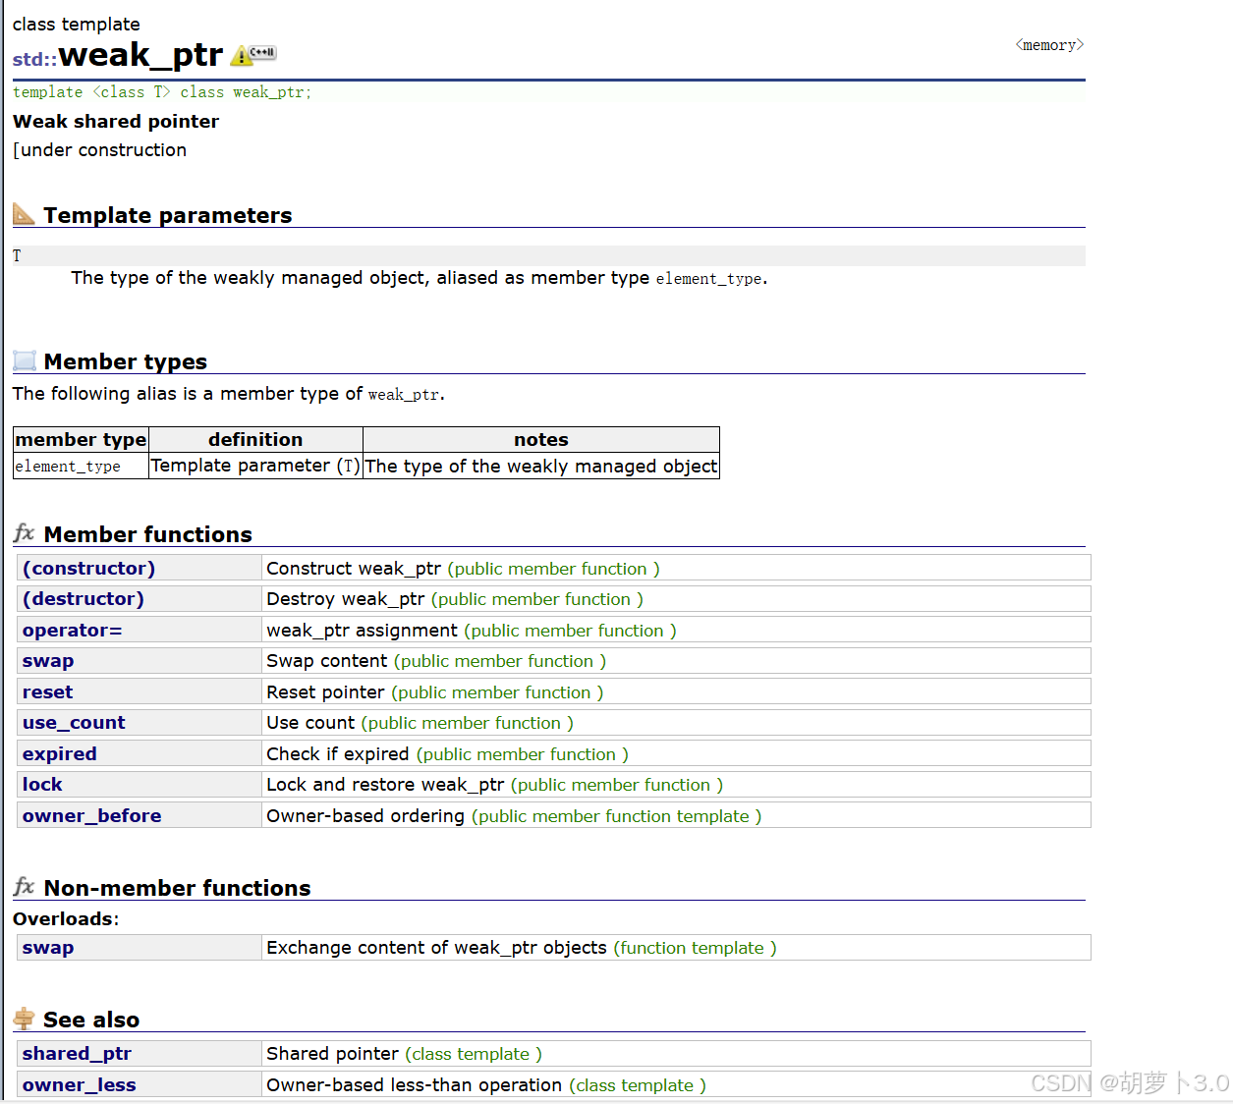Click the '[under construction' text
This screenshot has height=1104, width=1233.
point(99,149)
